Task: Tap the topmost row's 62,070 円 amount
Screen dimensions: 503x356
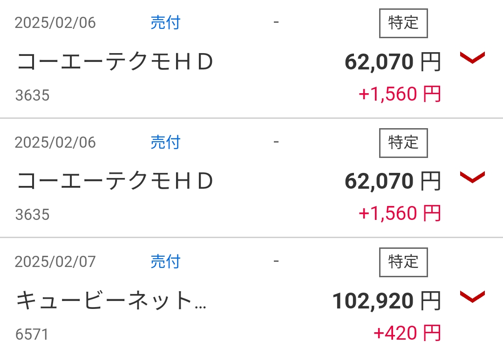Action: coord(393,62)
